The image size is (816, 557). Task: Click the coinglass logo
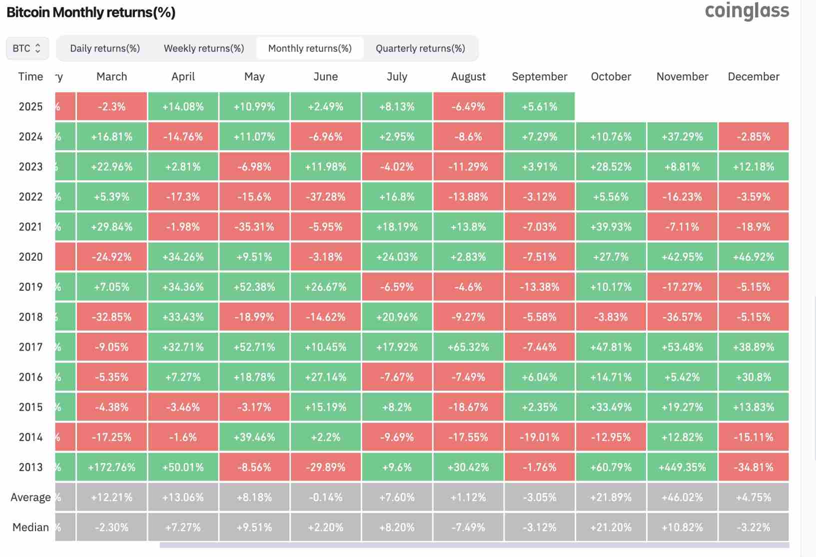(747, 11)
